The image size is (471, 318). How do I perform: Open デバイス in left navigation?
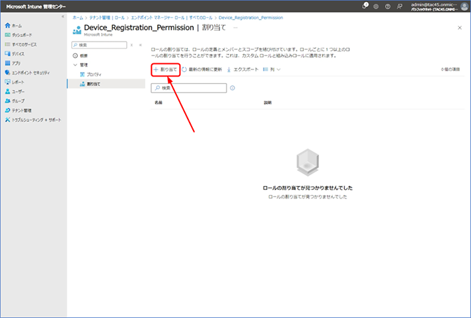pyautogui.click(x=15, y=54)
